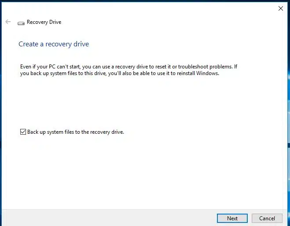The width and height of the screenshot is (290, 226).
Task: Click the 'Recovery Drive' window title text
Action: click(x=44, y=22)
